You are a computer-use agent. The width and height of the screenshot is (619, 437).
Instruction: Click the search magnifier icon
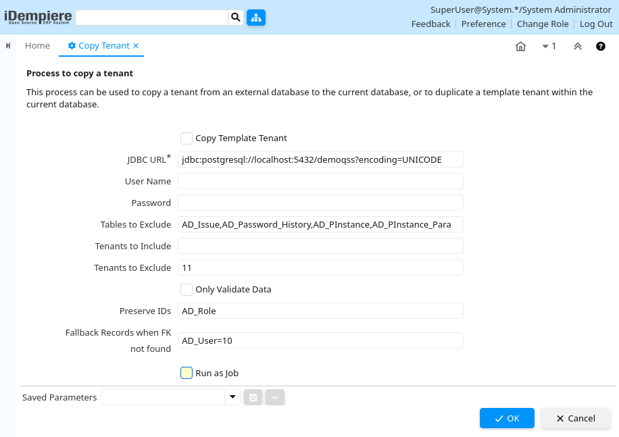pos(235,18)
